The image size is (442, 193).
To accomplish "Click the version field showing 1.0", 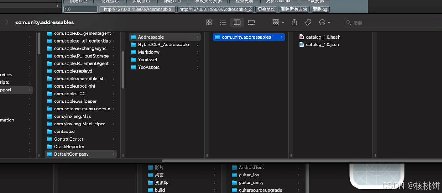I will tap(81, 9).
